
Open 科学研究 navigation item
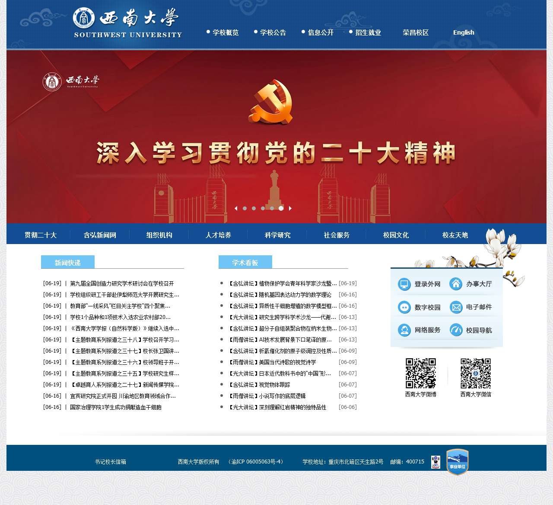[277, 235]
